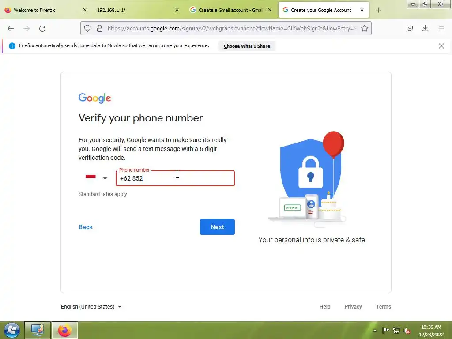Open the Firefox downloads panel
The width and height of the screenshot is (452, 339).
425,28
